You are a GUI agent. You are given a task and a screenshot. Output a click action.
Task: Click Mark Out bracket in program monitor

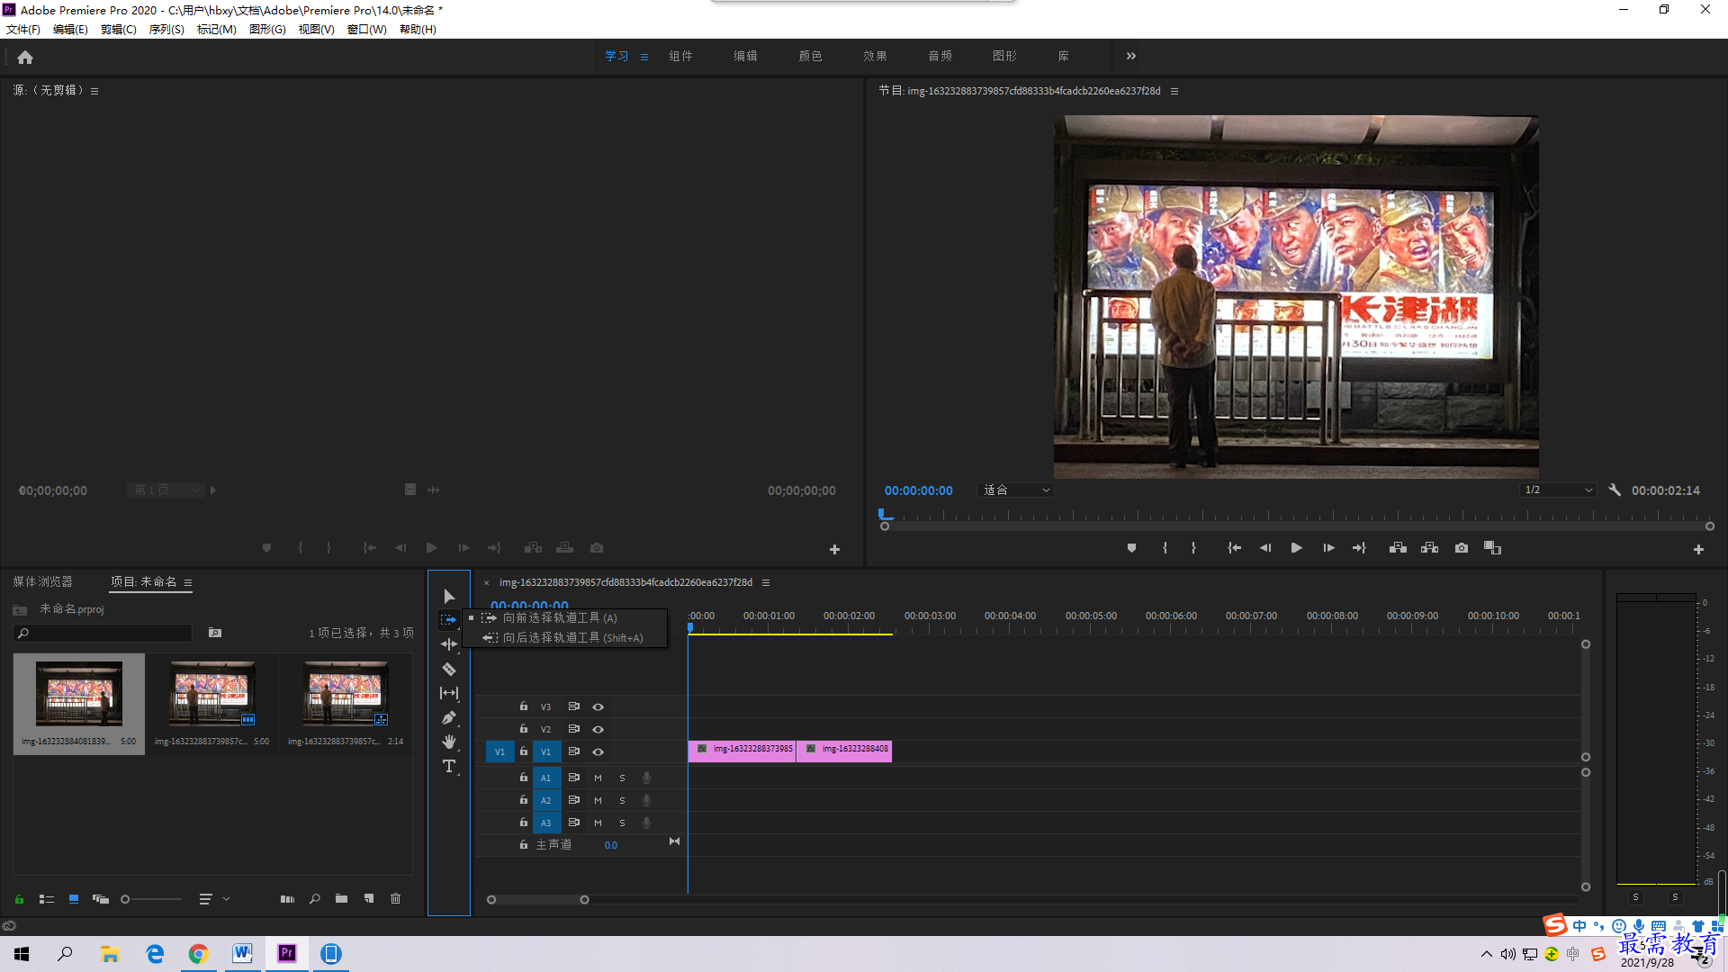[1193, 547]
